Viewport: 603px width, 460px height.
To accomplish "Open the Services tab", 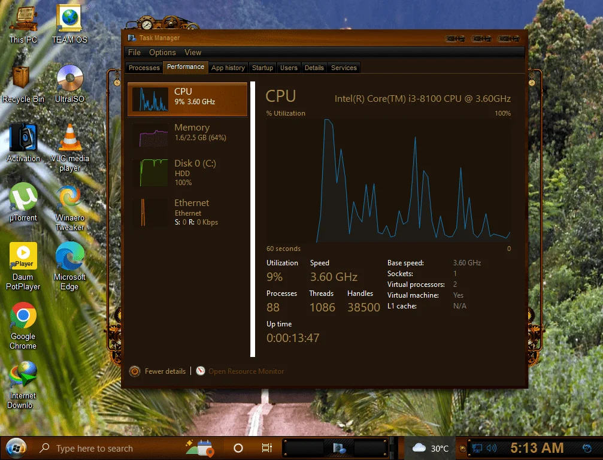I will pyautogui.click(x=344, y=68).
